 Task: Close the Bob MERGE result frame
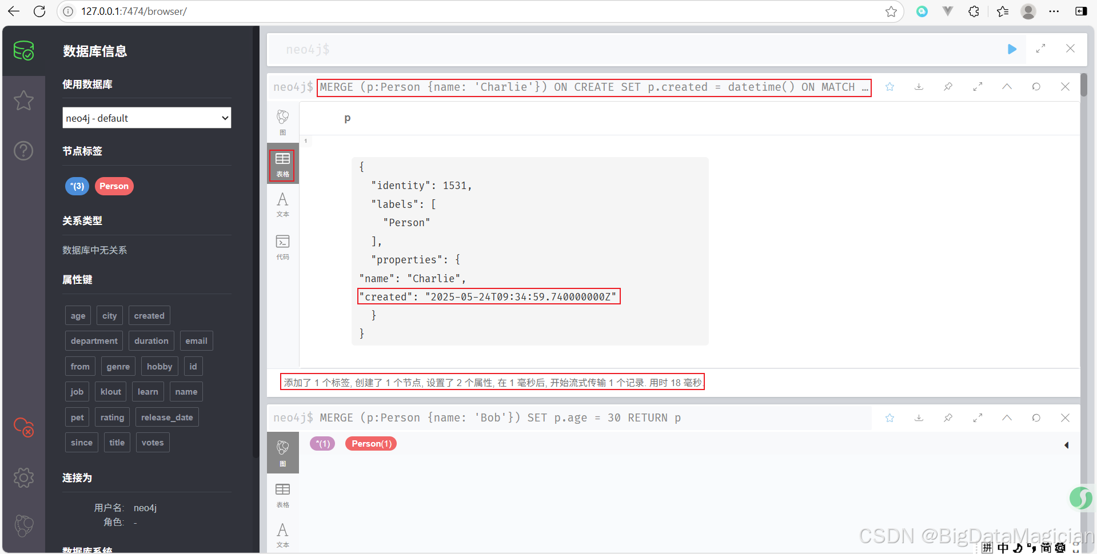[x=1066, y=418]
